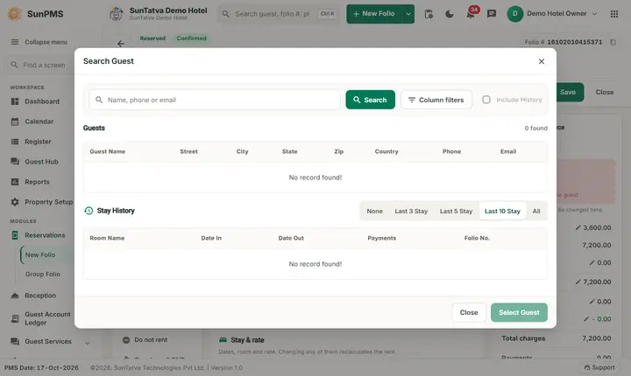Viewport: 631px width, 376px height.
Task: Open Calendar from sidebar
Action: click(x=39, y=122)
